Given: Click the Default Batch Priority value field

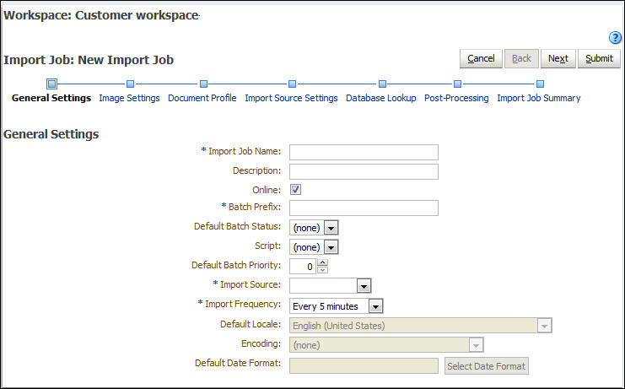Looking at the screenshot, I should click(303, 267).
